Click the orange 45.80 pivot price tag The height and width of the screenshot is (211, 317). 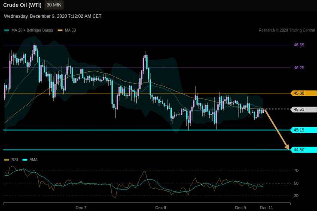click(x=304, y=93)
